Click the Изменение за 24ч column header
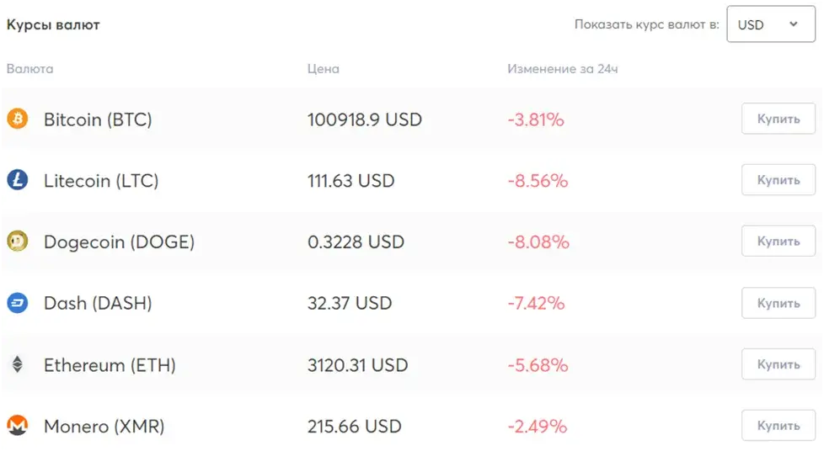 (562, 69)
